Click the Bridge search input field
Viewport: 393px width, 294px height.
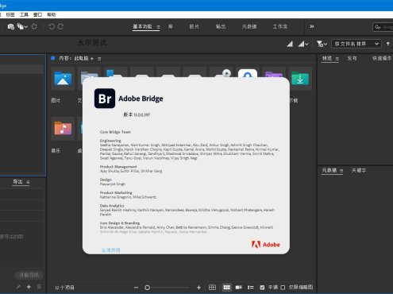click(383, 27)
